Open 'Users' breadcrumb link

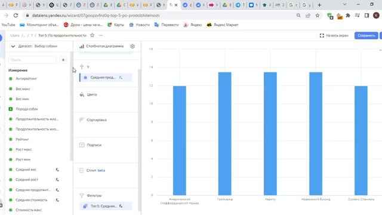[x=15, y=35]
